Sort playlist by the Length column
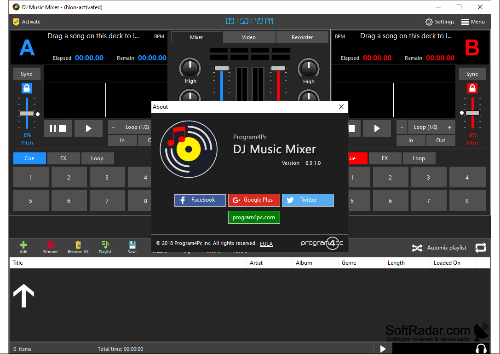Viewport: 500px width, 354px height. (408, 263)
